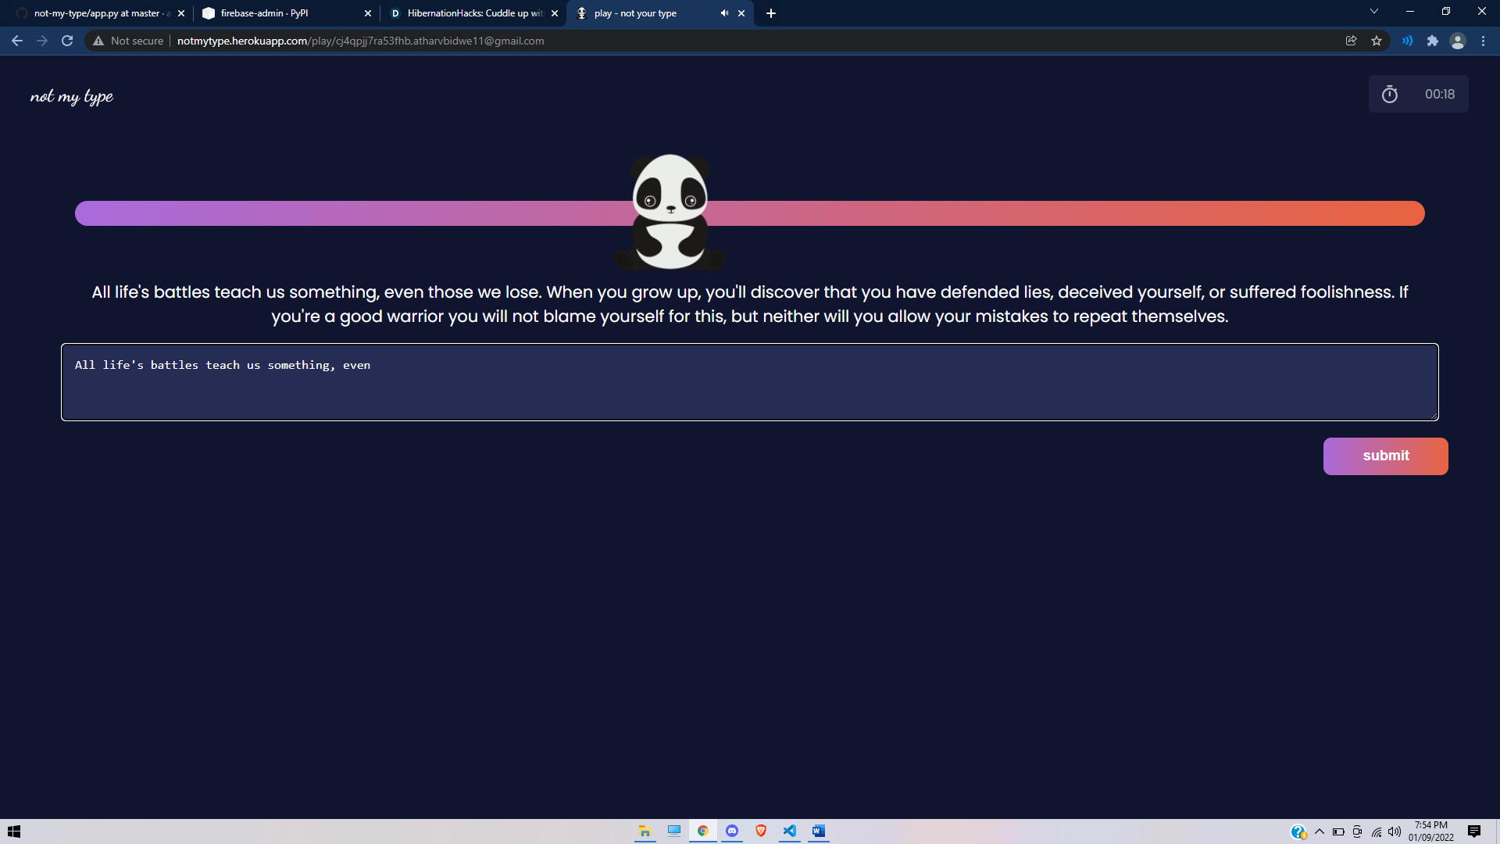This screenshot has height=844, width=1500.
Task: Open Chrome three-dot menu
Action: [1483, 41]
